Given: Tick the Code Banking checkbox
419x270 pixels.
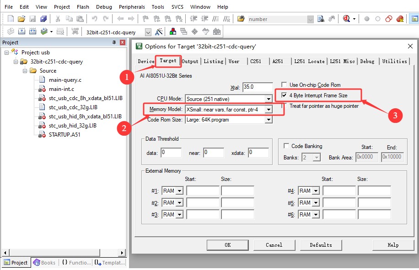Looking at the screenshot, I should click(x=286, y=146).
